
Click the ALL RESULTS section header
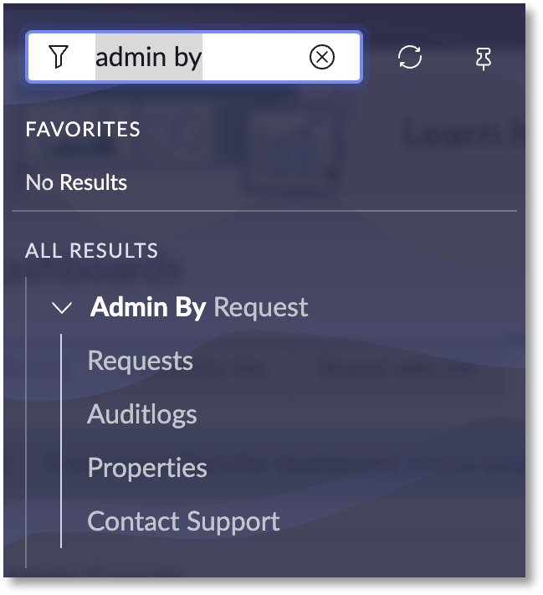92,250
